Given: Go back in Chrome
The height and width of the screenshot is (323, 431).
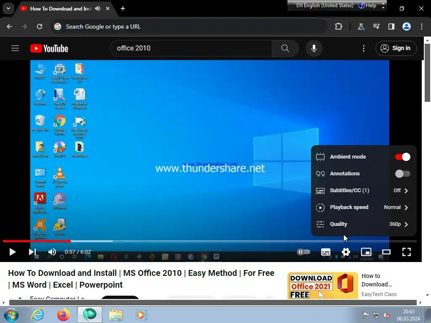Looking at the screenshot, I should (x=9, y=26).
